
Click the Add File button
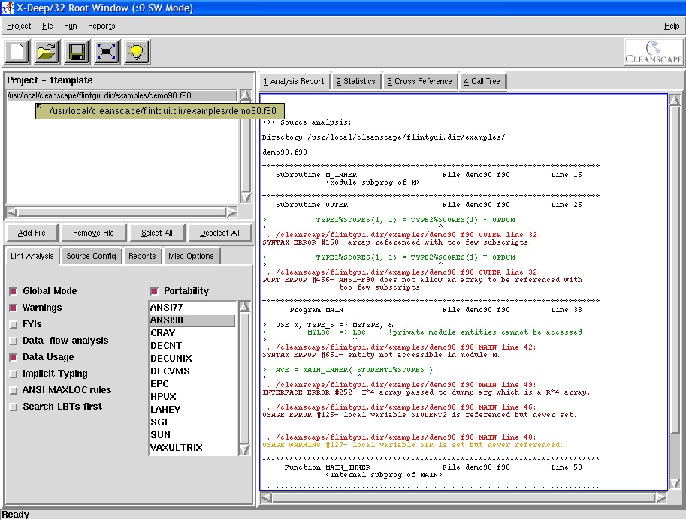point(32,233)
